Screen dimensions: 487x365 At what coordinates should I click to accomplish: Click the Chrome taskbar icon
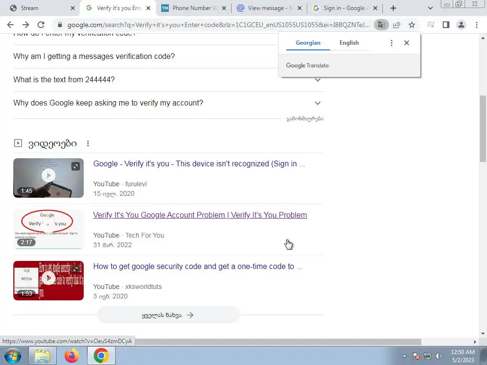point(101,355)
